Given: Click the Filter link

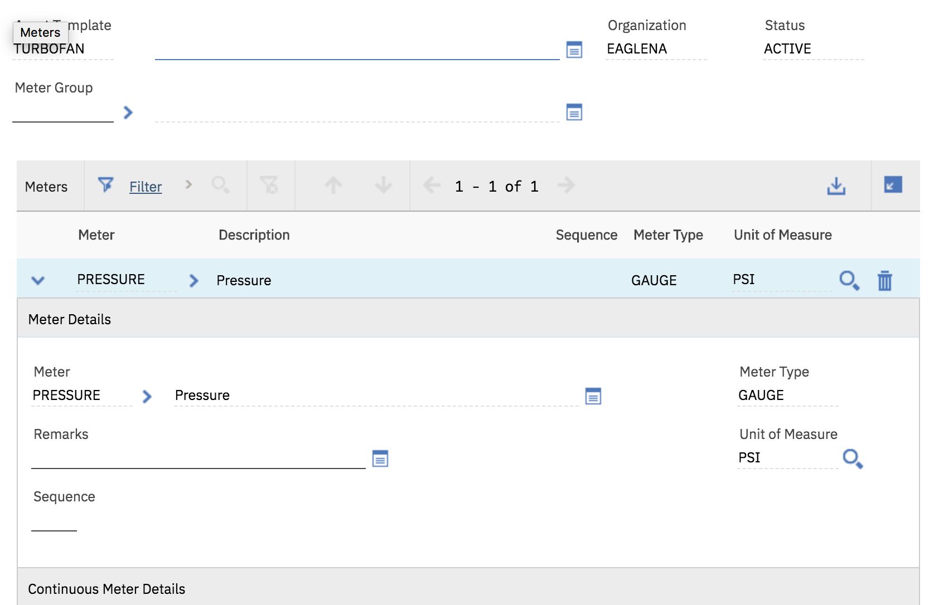Looking at the screenshot, I should (x=146, y=187).
